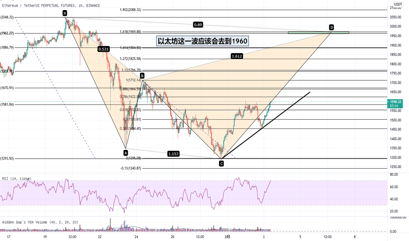Click the 20.00 label on RSI scale
Viewport: 409px width, 241px height.
394,211
